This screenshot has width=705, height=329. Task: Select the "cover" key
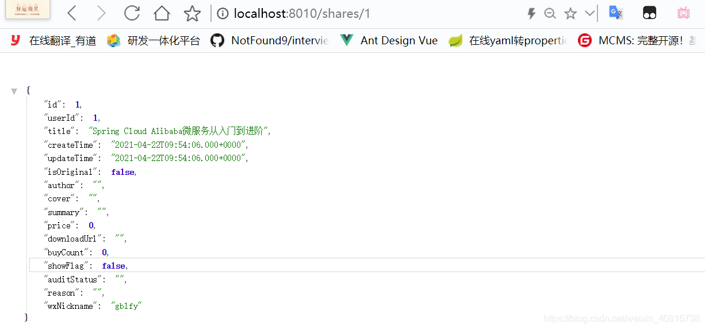pos(60,198)
